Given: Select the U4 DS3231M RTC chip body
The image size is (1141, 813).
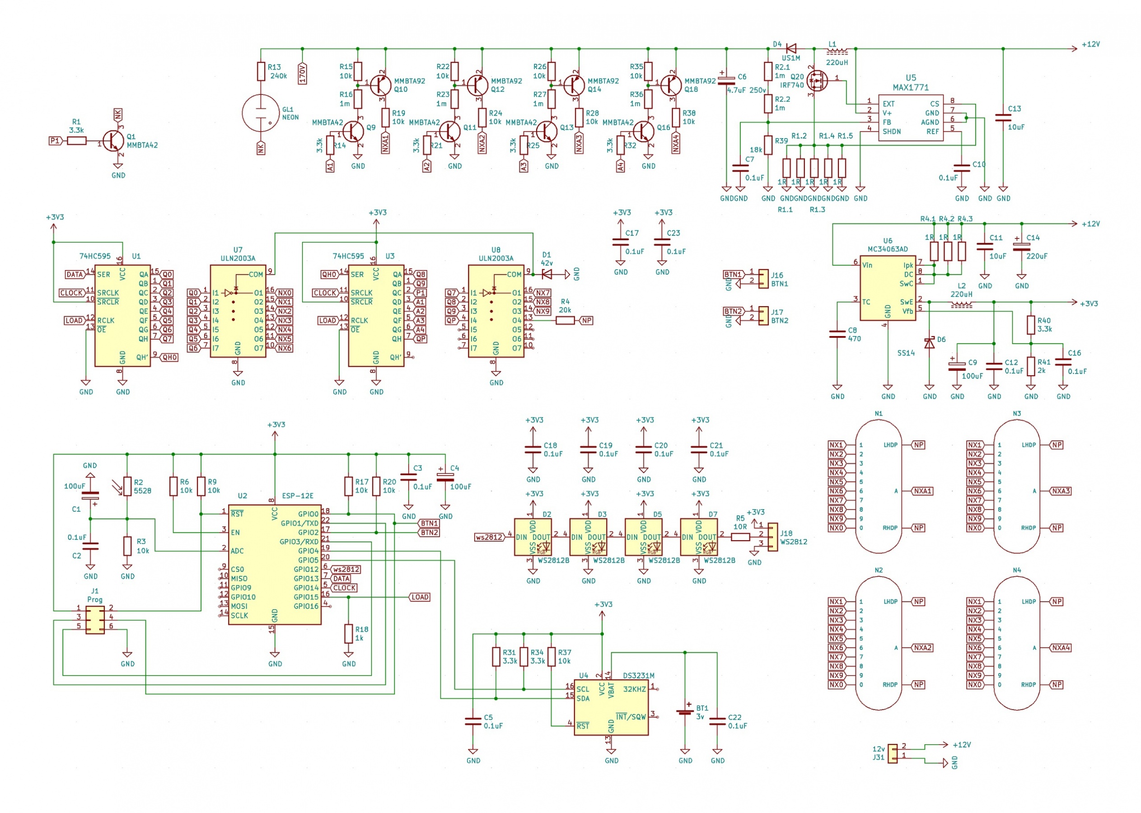Looking at the screenshot, I should pyautogui.click(x=611, y=707).
